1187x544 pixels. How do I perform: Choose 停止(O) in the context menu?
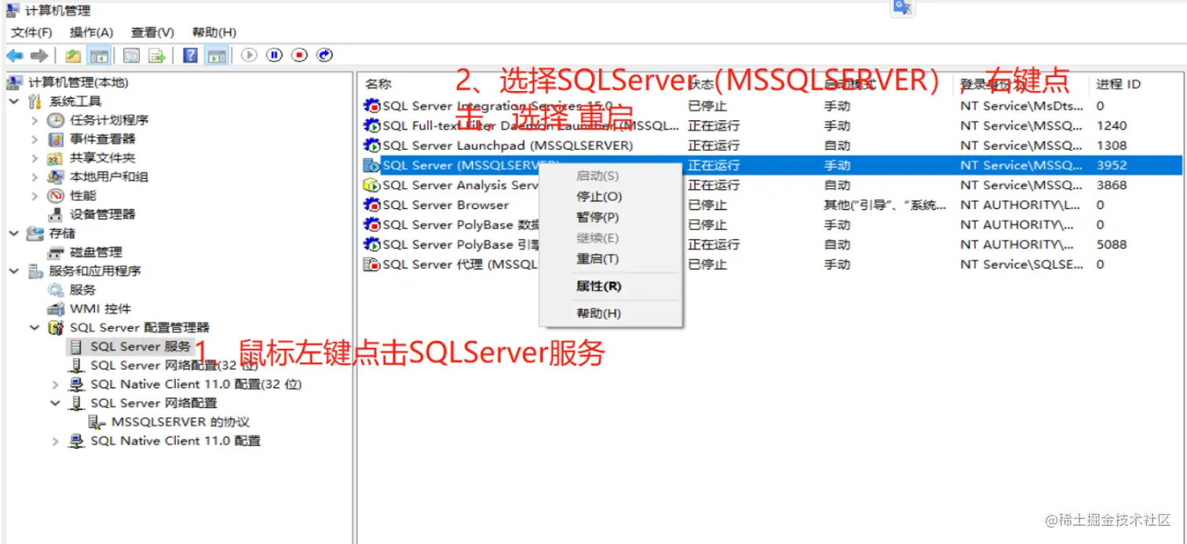click(x=599, y=196)
